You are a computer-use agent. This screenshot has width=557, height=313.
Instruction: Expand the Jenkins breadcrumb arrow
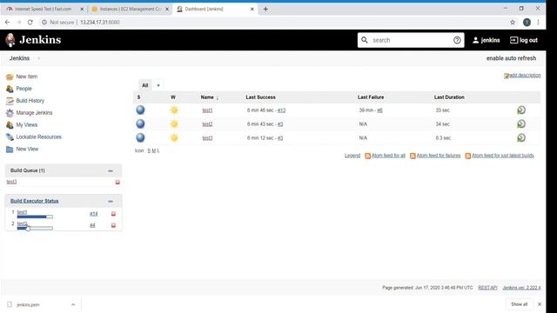pyautogui.click(x=38, y=58)
